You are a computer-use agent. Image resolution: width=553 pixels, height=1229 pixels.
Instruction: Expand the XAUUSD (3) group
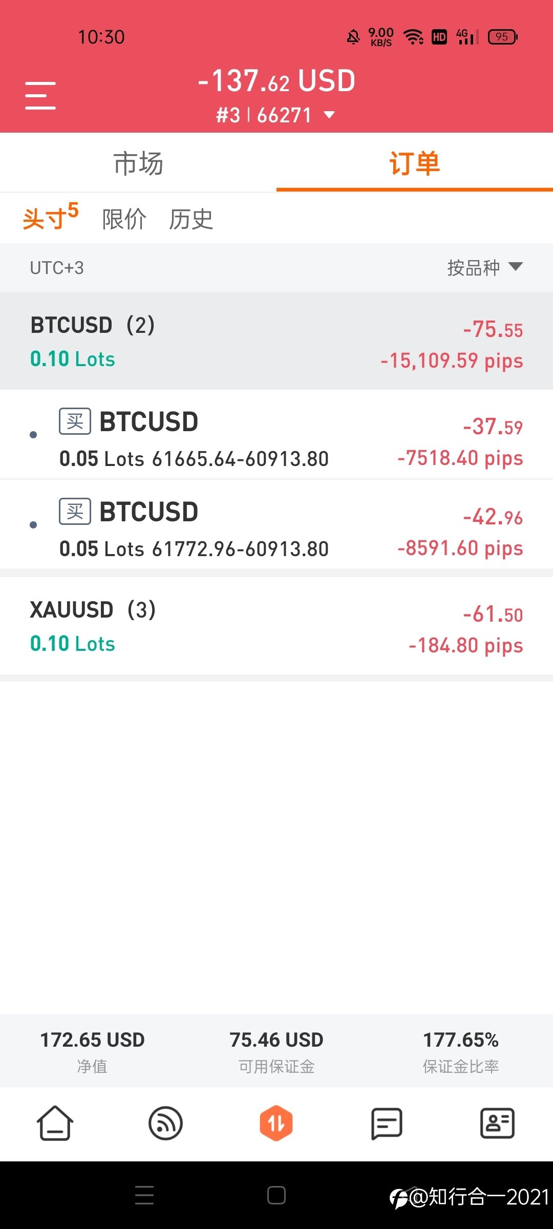click(276, 626)
